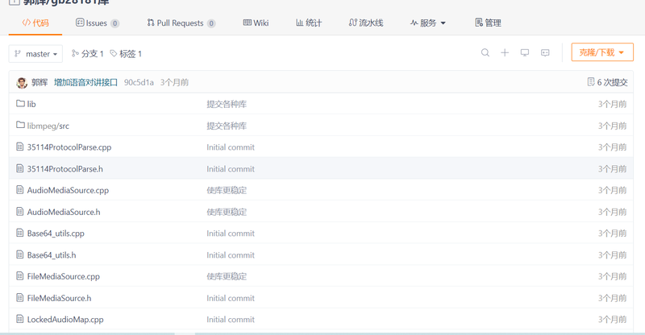
Task: Open 使库更稳定 commit for FileMediaSource.cpp
Action: point(227,277)
